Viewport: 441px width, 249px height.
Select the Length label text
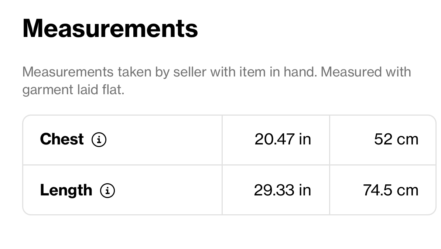click(66, 191)
